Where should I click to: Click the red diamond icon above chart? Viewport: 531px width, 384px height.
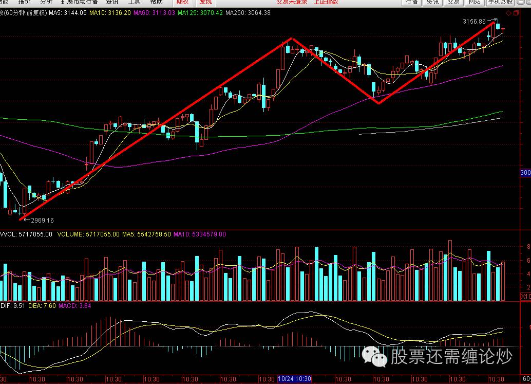coord(508,13)
